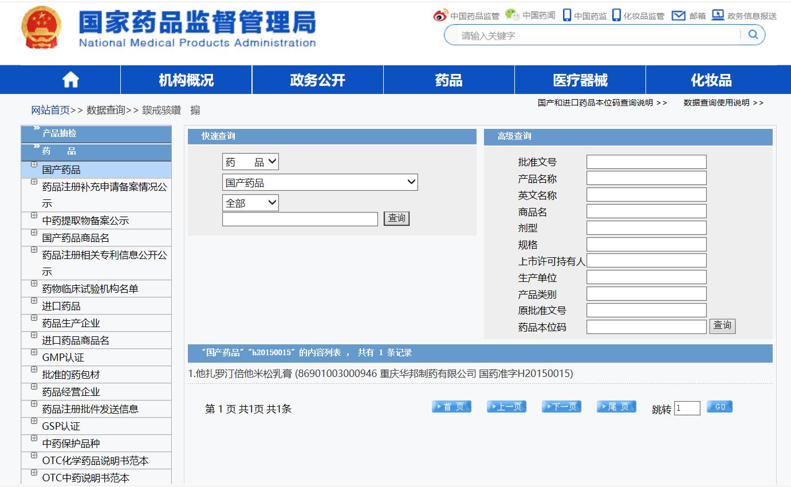Select 中药保护品种 in sidebar
Viewport: 791px width, 487px height.
tap(71, 443)
